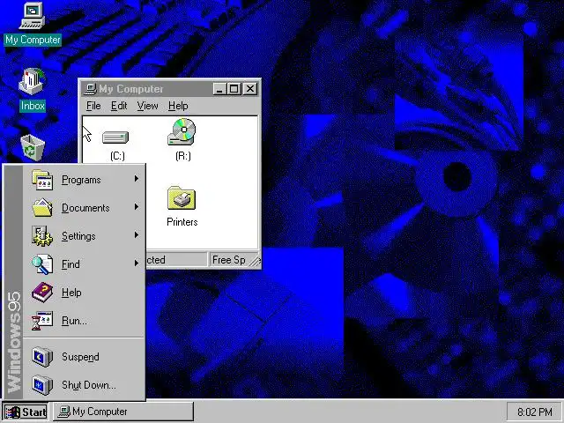The image size is (564, 423).
Task: Click the Suspend monitor icon
Action: coord(42,356)
